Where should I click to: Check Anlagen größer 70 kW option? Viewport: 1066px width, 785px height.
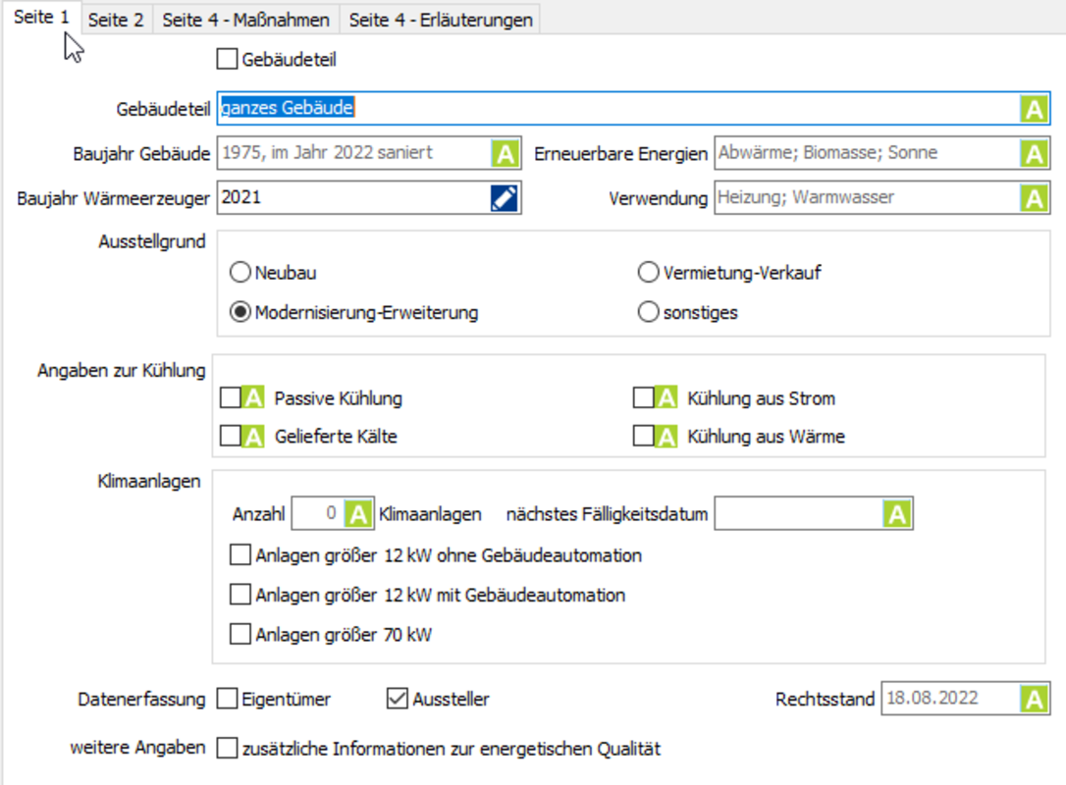pyautogui.click(x=240, y=635)
